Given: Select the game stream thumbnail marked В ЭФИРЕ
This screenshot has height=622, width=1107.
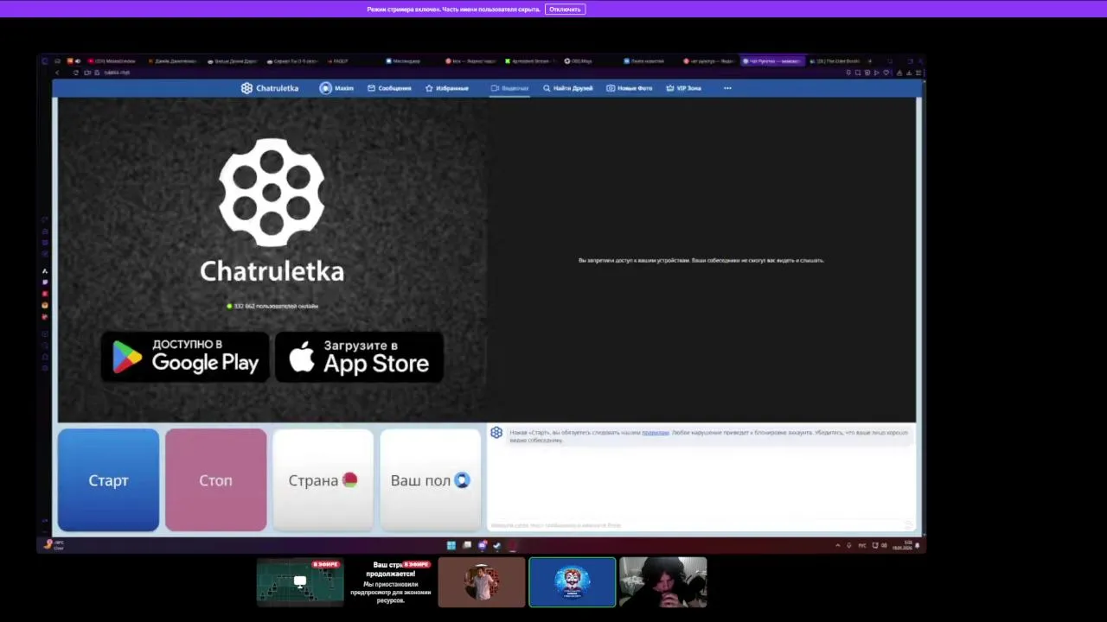Looking at the screenshot, I should coord(300,582).
